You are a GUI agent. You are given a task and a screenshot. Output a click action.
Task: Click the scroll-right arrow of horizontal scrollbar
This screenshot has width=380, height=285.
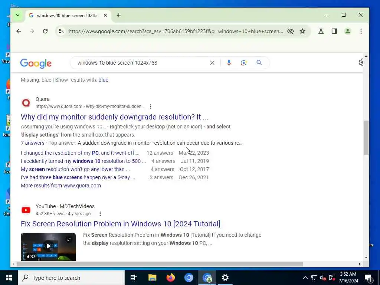(x=360, y=264)
